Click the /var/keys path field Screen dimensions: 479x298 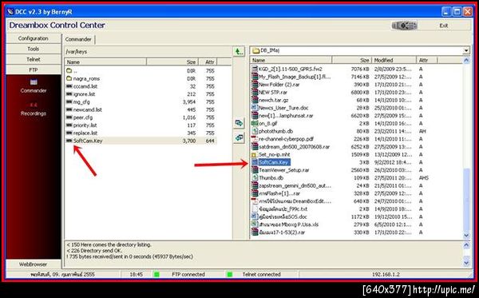point(148,51)
